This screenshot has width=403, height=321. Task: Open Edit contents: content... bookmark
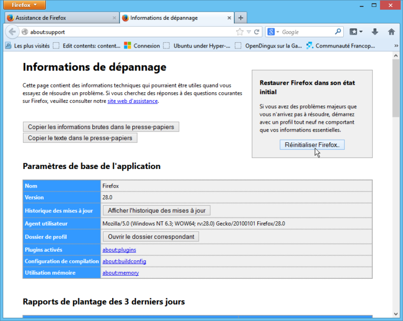click(x=86, y=46)
